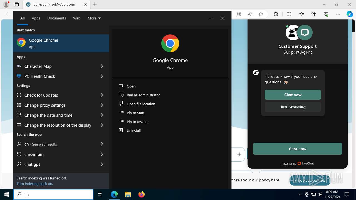This screenshot has height=200, width=356.
Task: Expand Character Map result details
Action: coord(102,66)
